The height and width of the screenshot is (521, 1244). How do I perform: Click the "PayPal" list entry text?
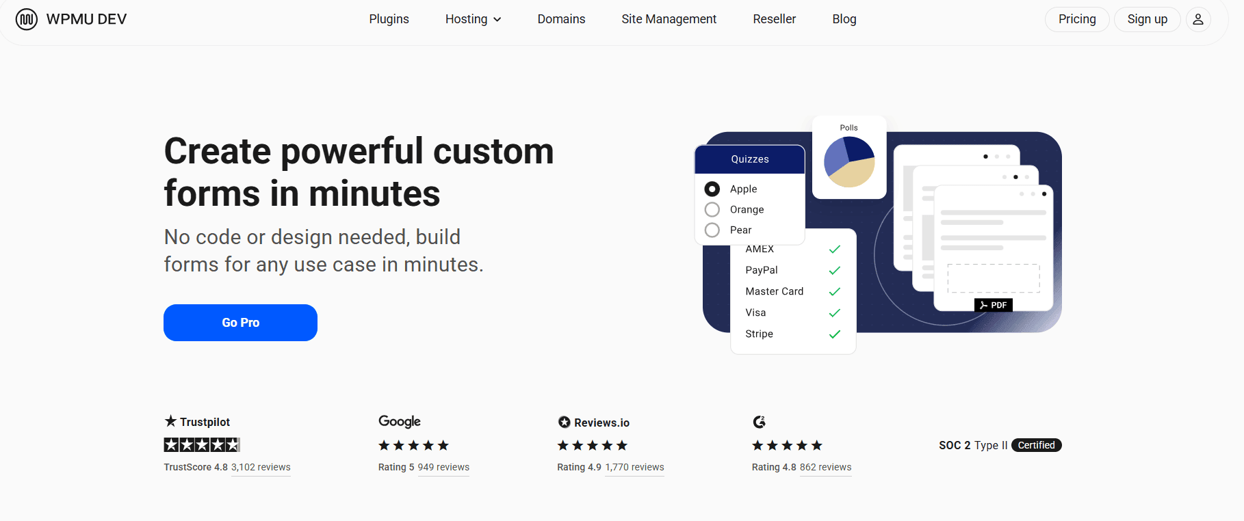pos(762,270)
